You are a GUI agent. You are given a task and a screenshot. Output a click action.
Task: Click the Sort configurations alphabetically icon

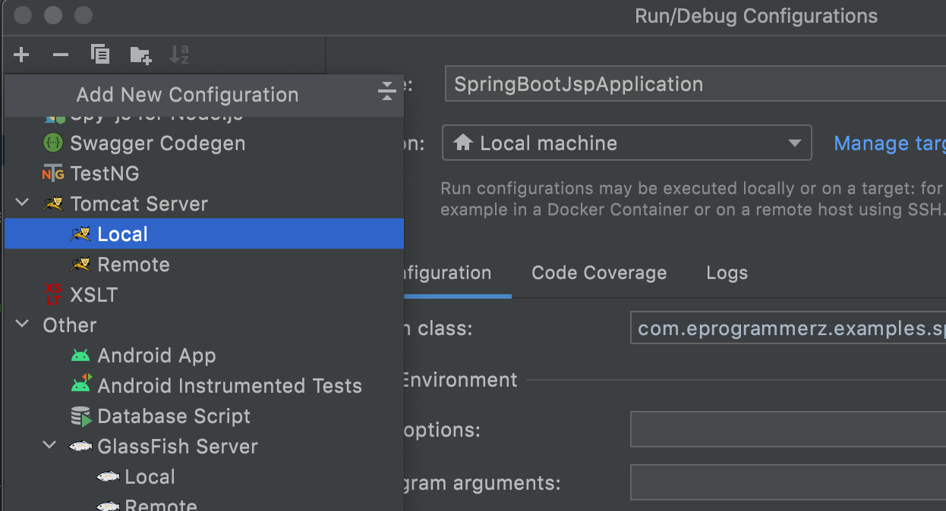pos(179,55)
